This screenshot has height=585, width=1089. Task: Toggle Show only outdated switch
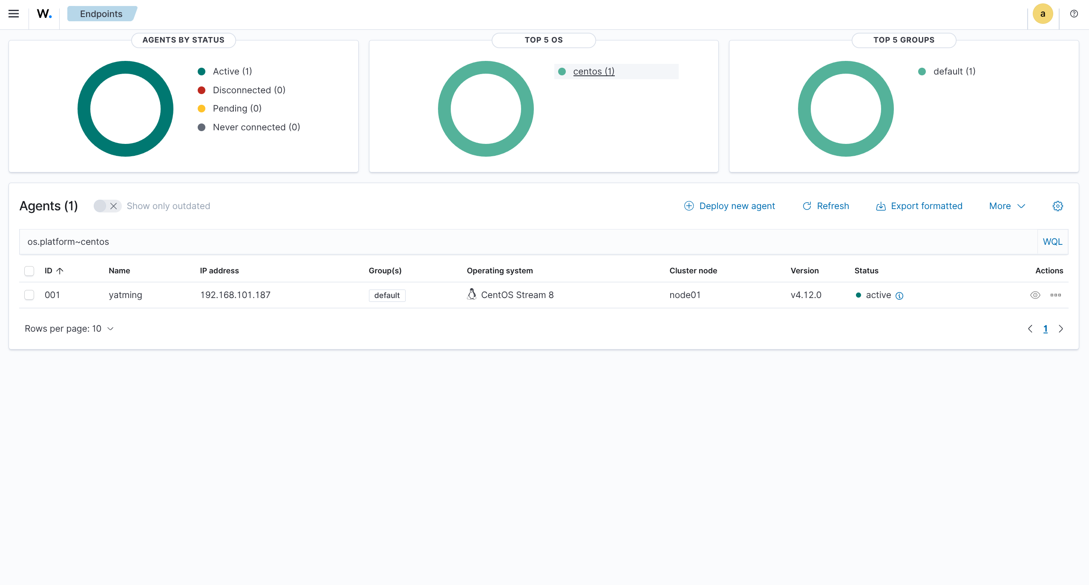[107, 206]
